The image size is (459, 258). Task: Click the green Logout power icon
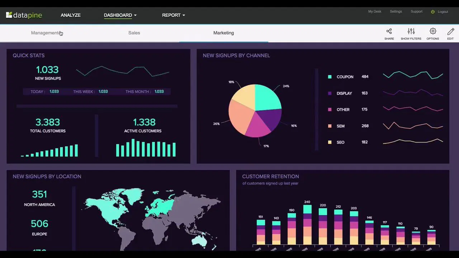coord(433,11)
